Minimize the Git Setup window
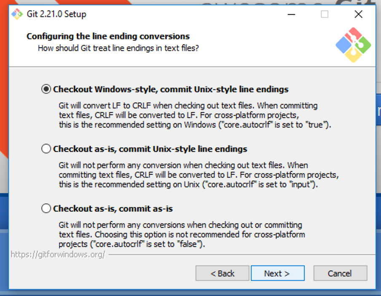 pos(291,14)
